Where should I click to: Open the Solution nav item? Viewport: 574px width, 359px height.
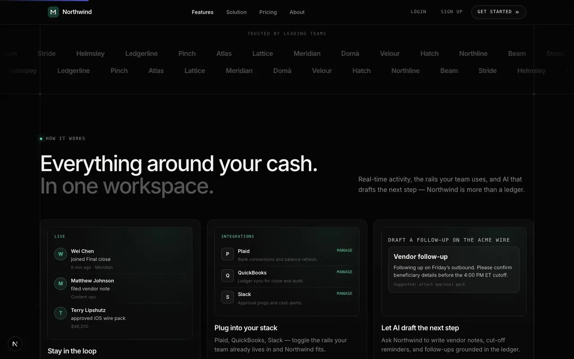(236, 12)
